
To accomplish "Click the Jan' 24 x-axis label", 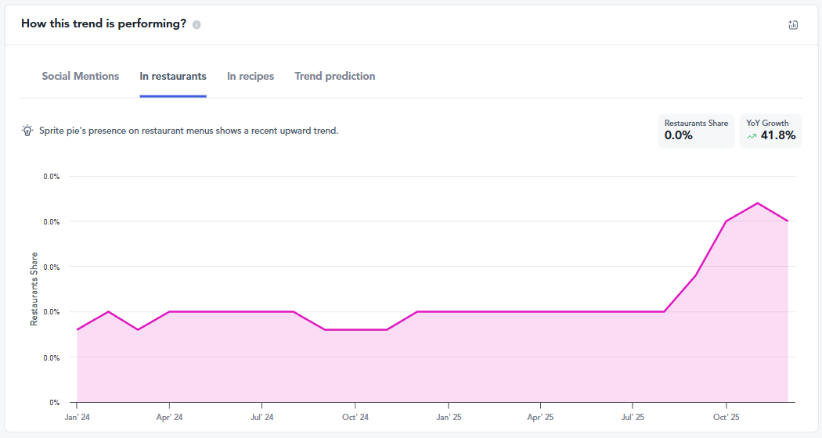I will tap(77, 418).
